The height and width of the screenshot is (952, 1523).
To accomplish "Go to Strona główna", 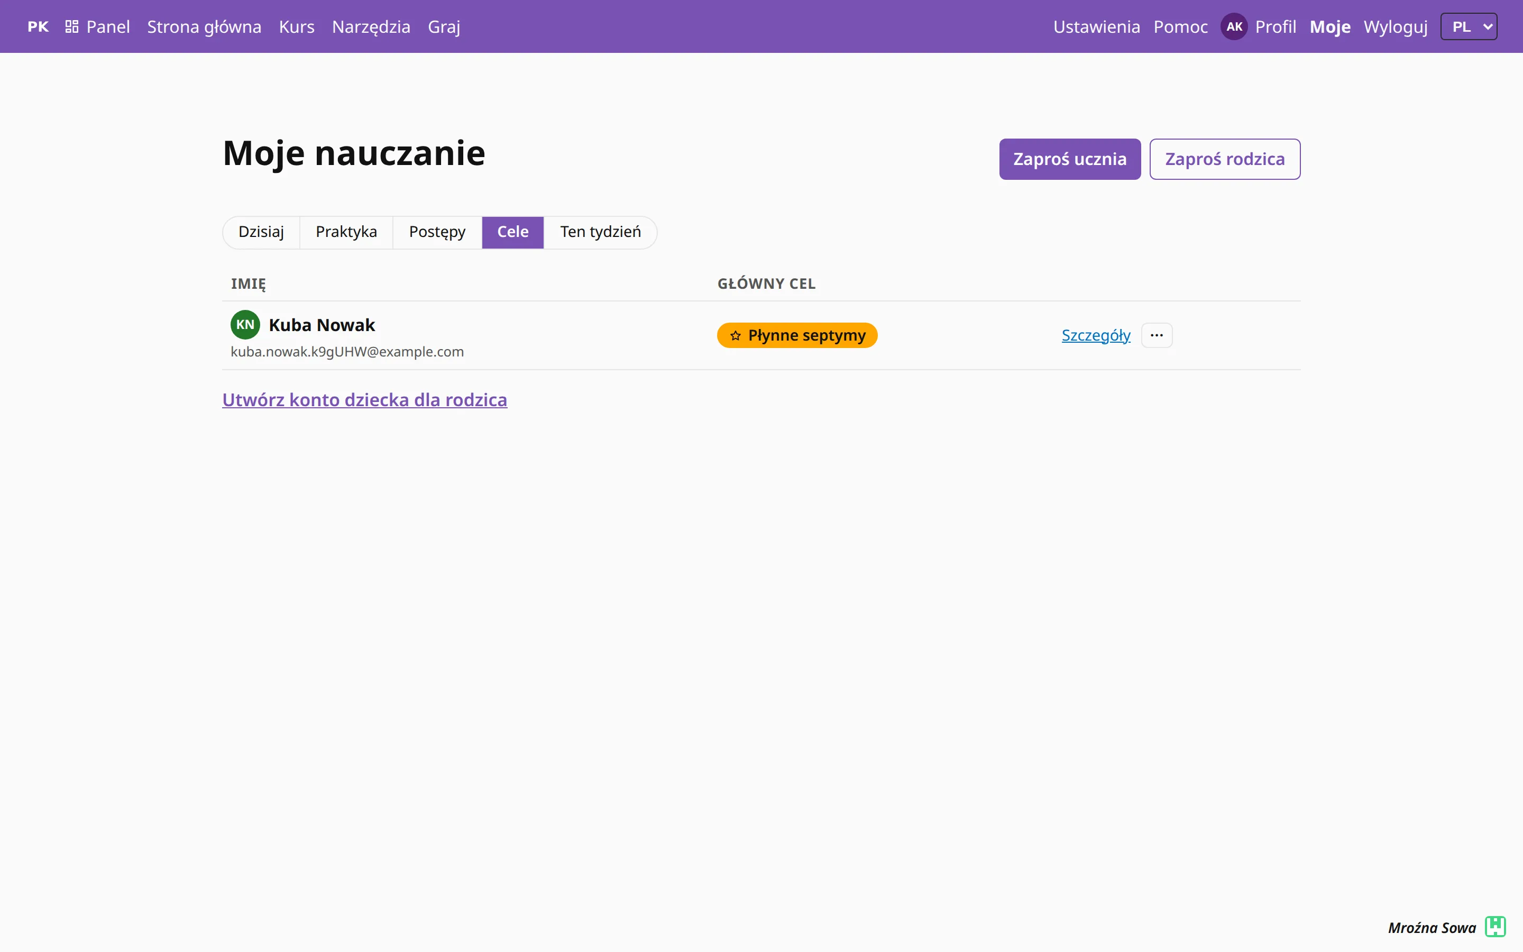I will (205, 26).
